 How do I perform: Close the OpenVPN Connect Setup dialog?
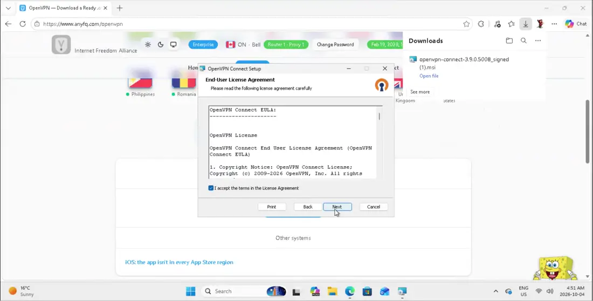384,69
